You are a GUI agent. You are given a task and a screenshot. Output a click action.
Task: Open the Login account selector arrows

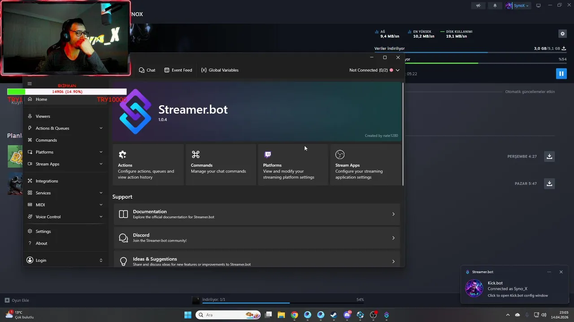click(101, 260)
